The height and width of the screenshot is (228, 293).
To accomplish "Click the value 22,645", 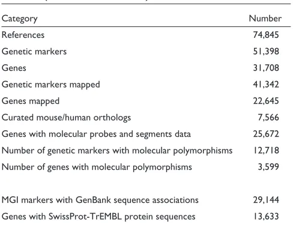I will pyautogui.click(x=266, y=101).
